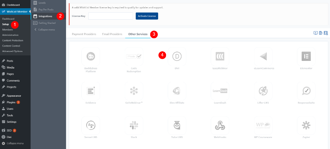Click the License Key input field

click(x=110, y=16)
